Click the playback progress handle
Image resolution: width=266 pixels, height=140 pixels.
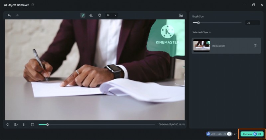tap(48, 125)
